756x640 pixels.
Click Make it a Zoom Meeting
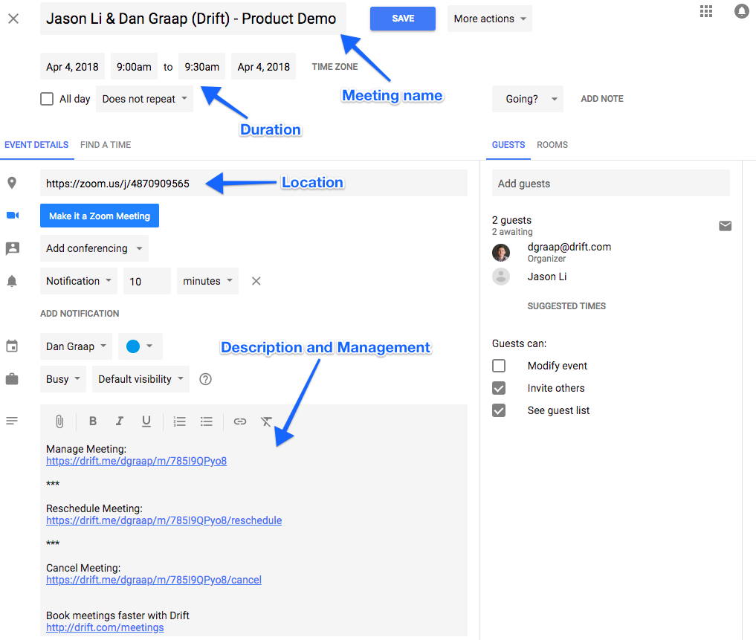tap(100, 216)
